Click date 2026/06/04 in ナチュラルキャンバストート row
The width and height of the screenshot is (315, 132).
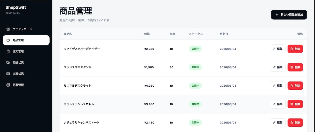click(228, 122)
